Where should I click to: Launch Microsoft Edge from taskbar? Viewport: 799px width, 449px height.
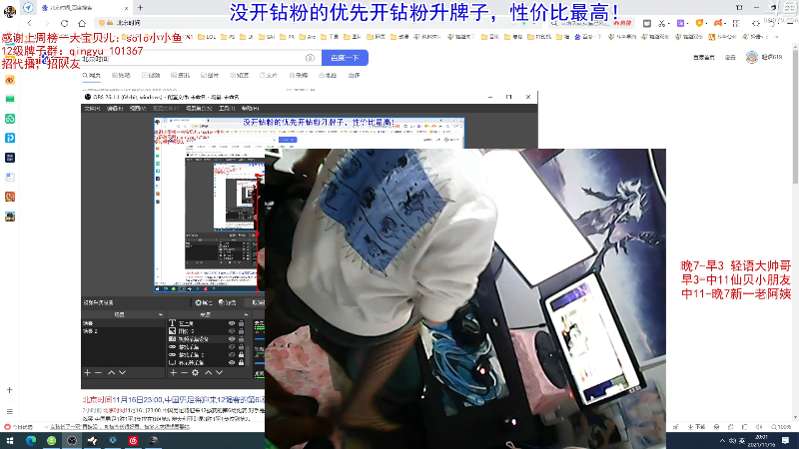point(31,440)
